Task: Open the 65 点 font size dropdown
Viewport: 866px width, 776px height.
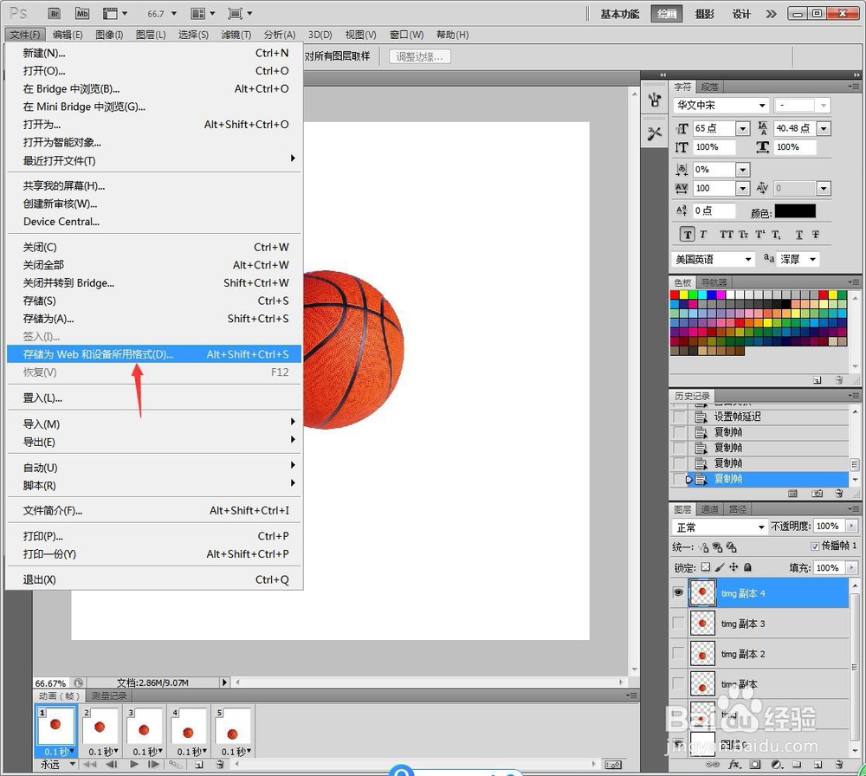Action: pos(743,129)
